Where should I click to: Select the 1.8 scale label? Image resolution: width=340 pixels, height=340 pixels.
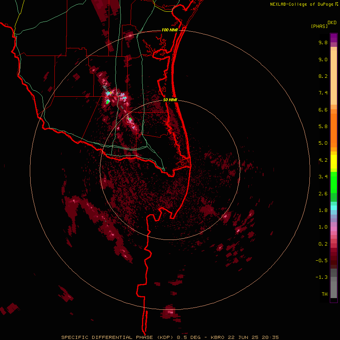[x=323, y=210]
